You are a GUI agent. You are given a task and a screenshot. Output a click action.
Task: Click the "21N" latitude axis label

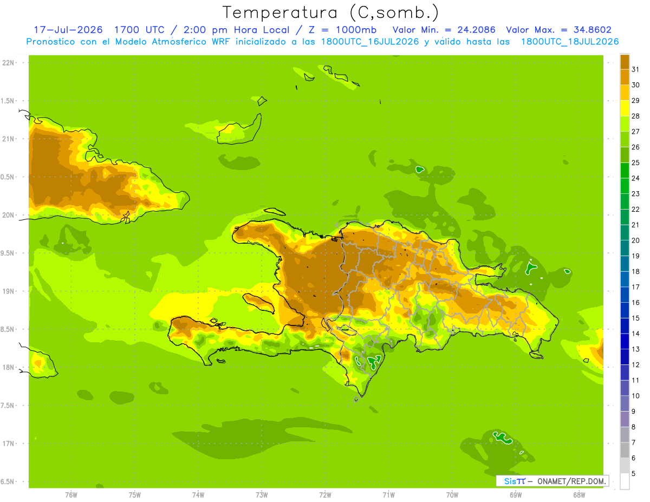(8, 139)
